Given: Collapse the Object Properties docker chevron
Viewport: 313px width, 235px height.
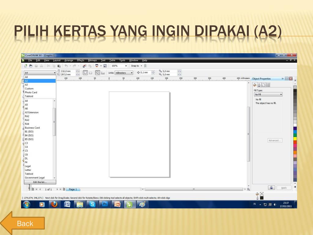Looking at the screenshot, I should (x=282, y=79).
